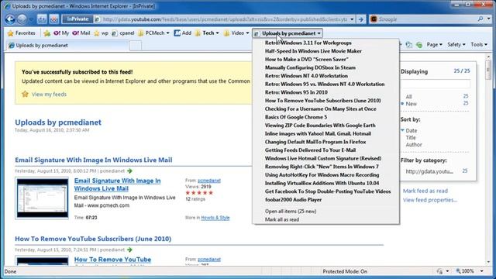Open the 100% zoom level dropdown

click(x=482, y=271)
